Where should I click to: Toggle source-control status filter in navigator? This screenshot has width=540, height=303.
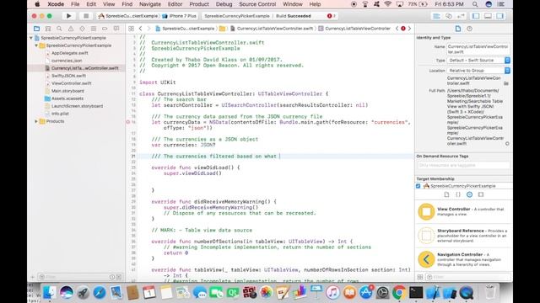point(119,277)
